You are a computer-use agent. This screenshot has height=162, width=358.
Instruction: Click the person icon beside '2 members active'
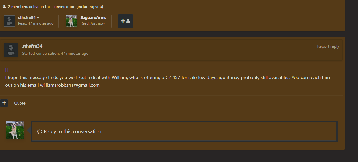(x=4, y=7)
